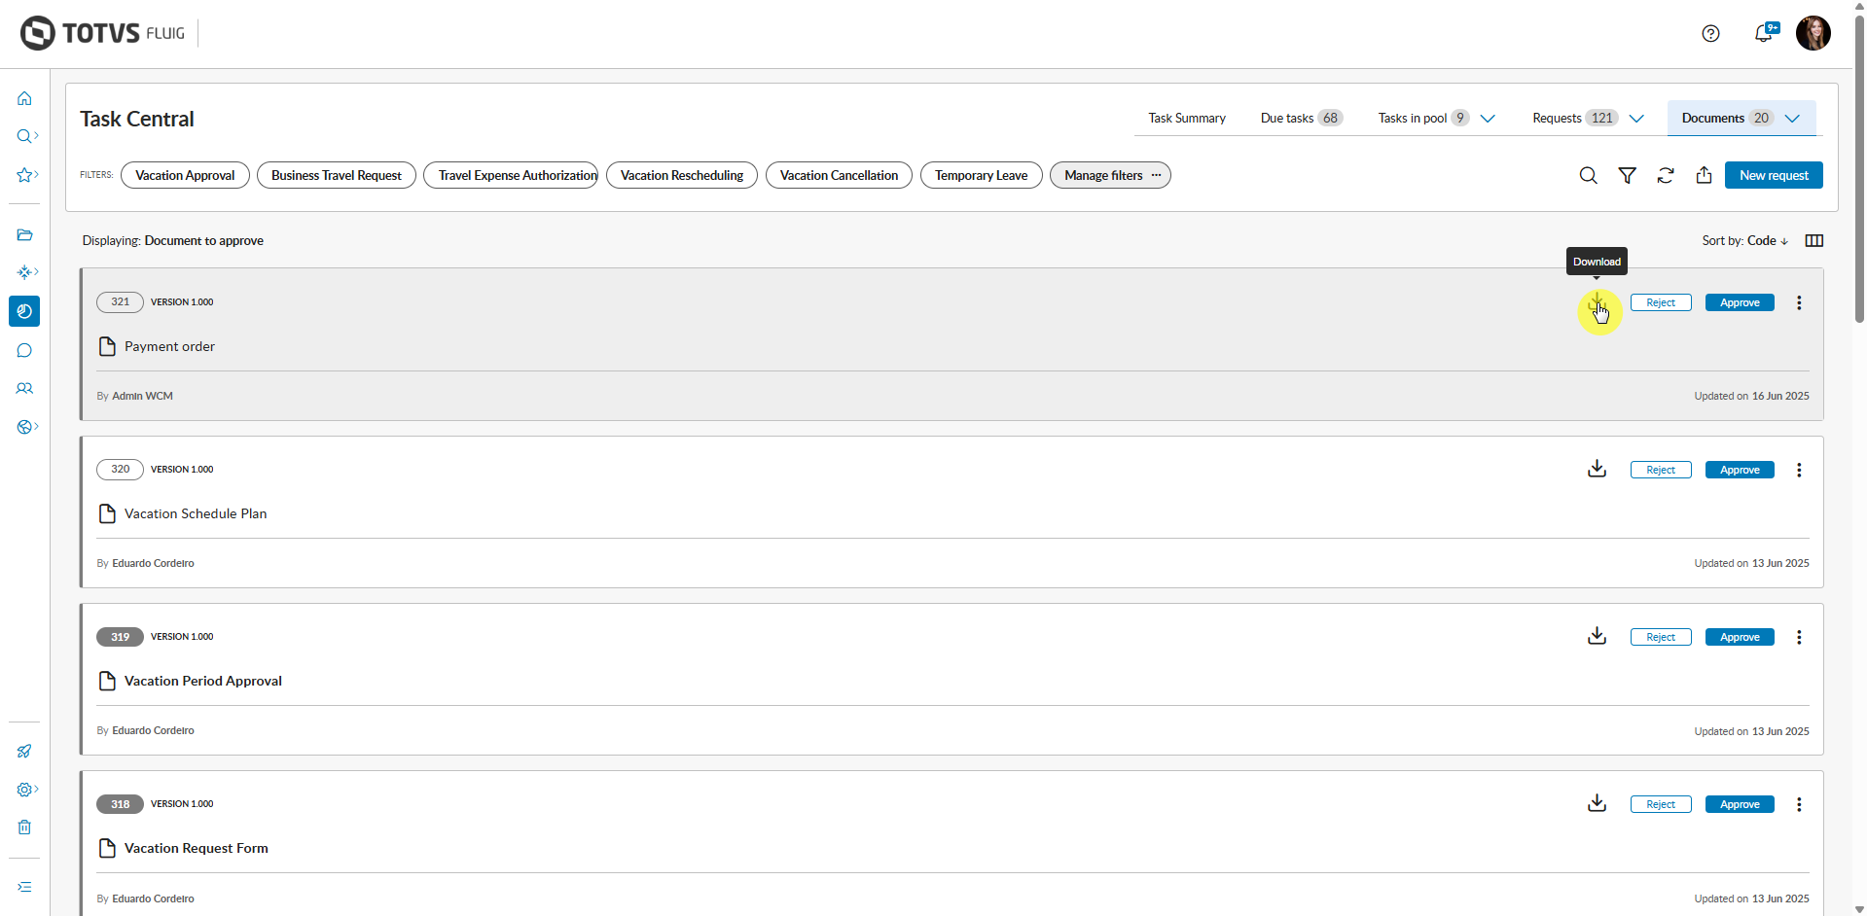Refresh the task list
The height and width of the screenshot is (916, 1867).
1666,176
